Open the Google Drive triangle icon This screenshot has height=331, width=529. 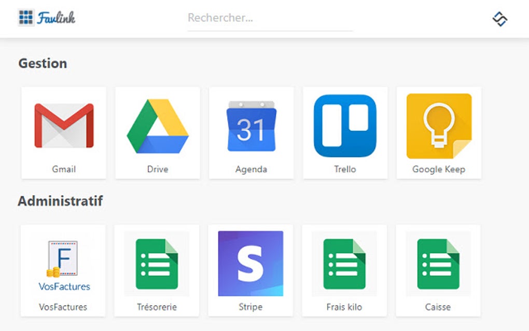tap(158, 126)
